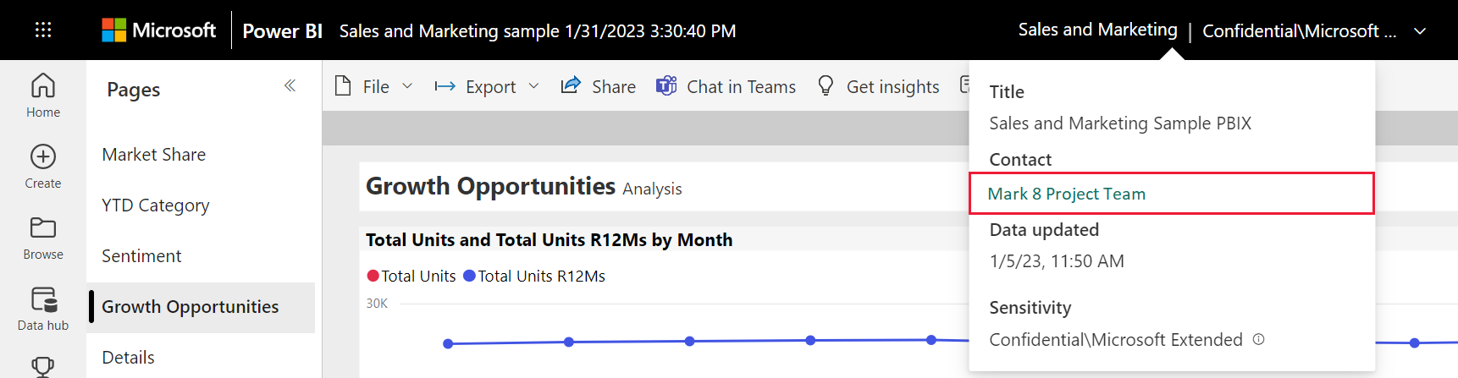Click the Total Units red legend marker
This screenshot has height=378, width=1458.
[x=373, y=276]
